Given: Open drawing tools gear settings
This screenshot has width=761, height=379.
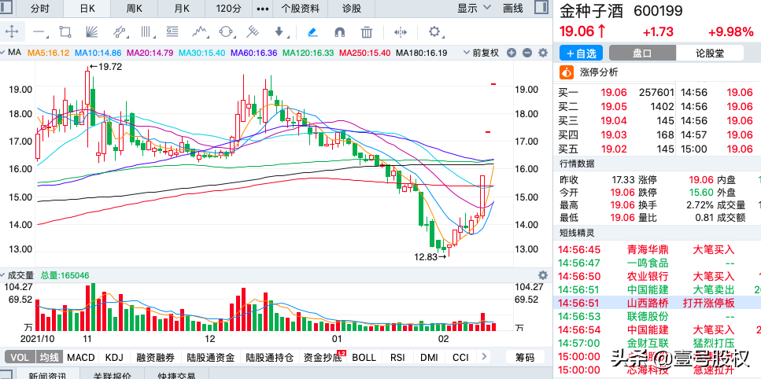Looking at the screenshot, I should [x=434, y=32].
